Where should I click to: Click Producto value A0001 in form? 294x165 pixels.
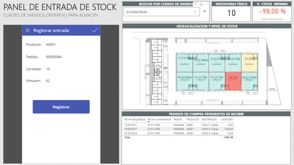(x=51, y=45)
